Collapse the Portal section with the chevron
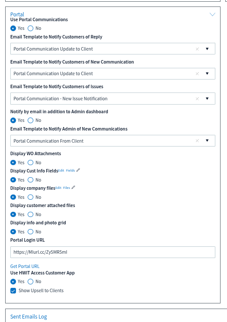 point(212,14)
